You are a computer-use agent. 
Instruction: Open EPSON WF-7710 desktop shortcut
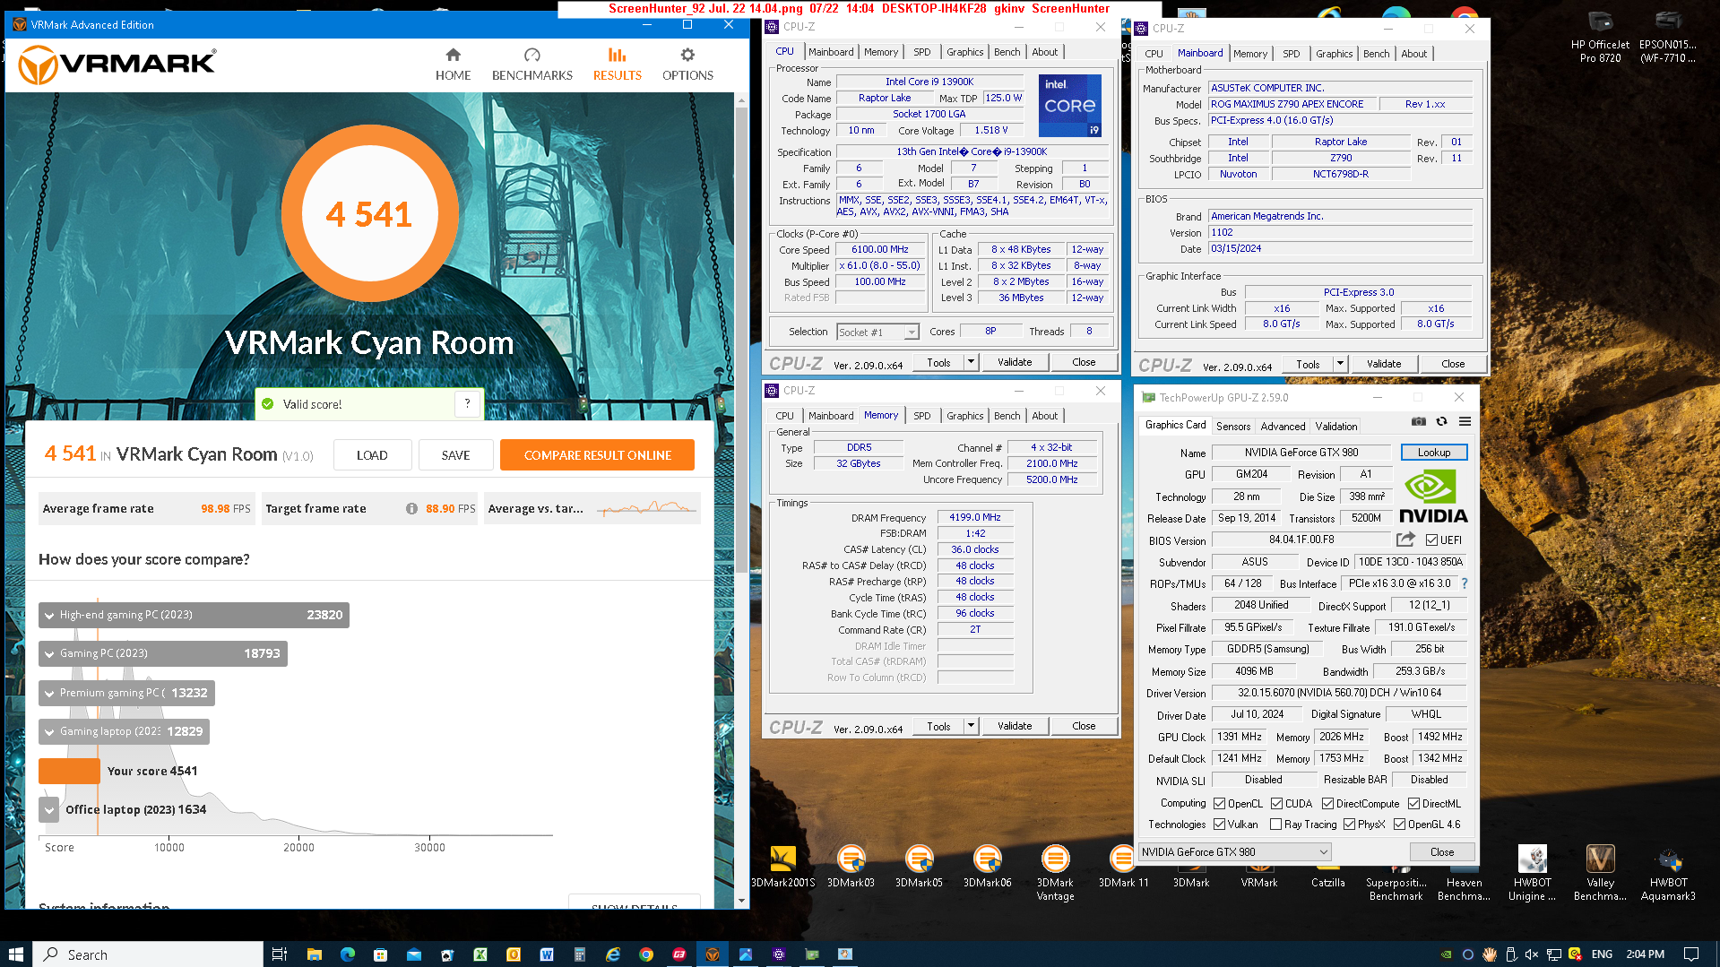[x=1668, y=37]
